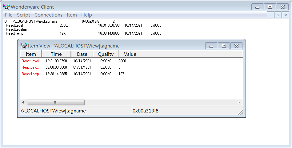This screenshot has width=292, height=148.
Task: Maximize the Item View child window
Action: coord(224,46)
